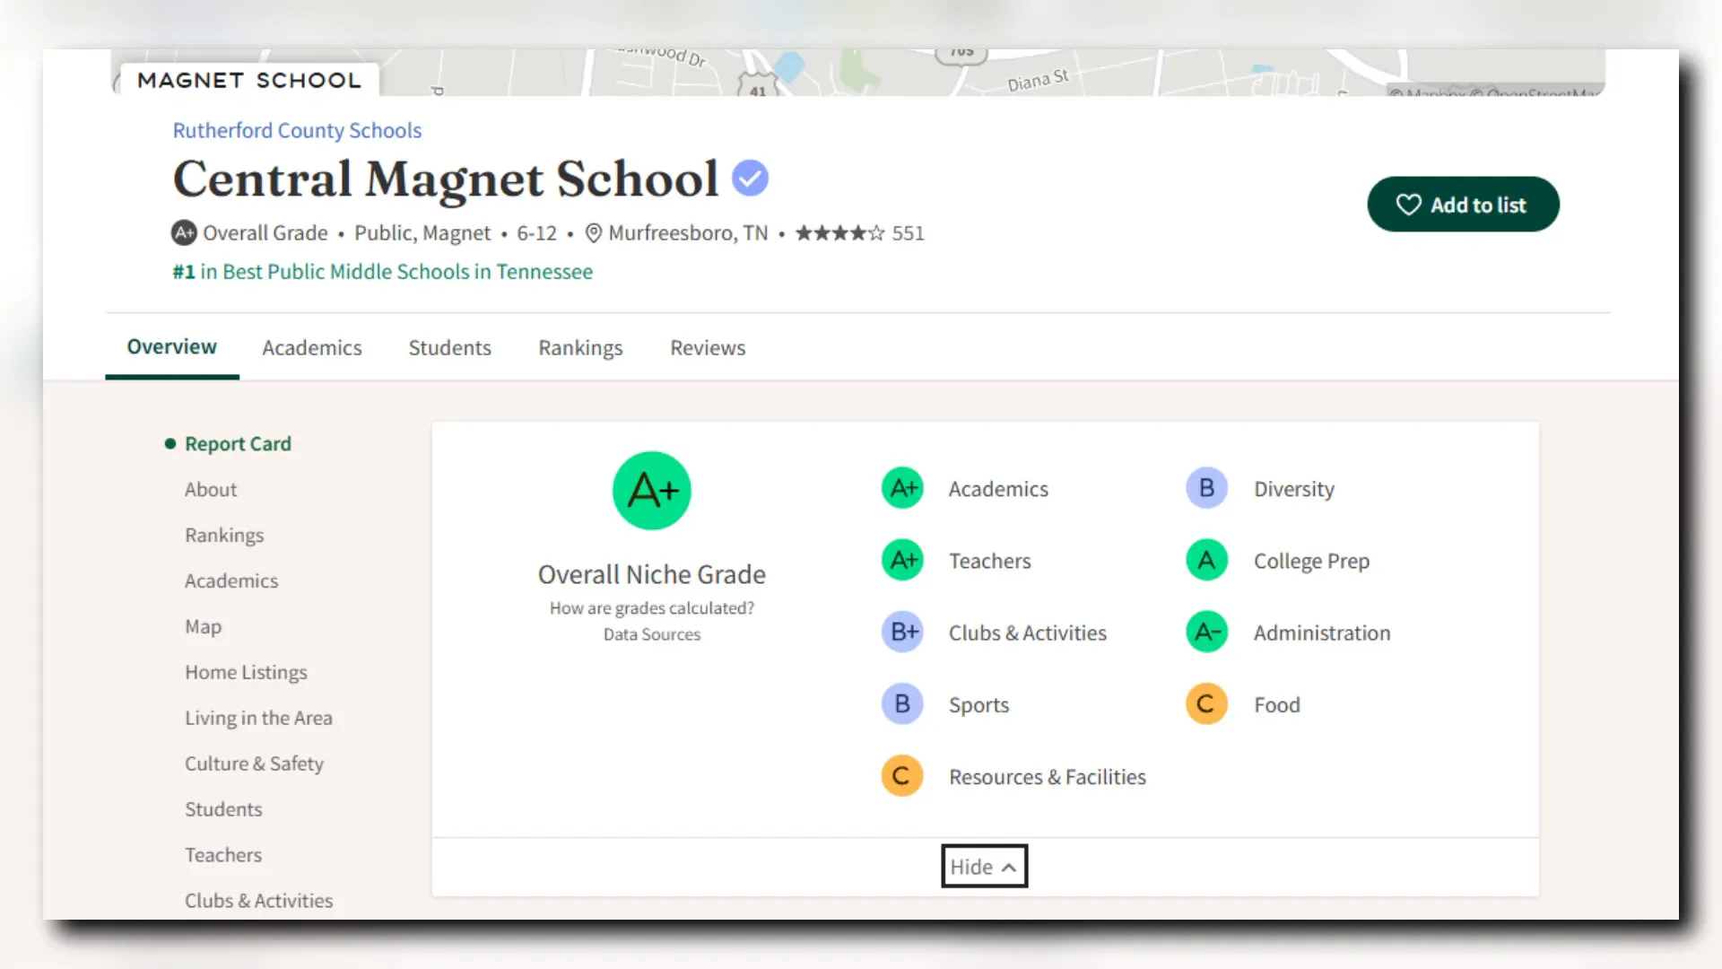1722x969 pixels.
Task: Click the location pin icon before Murfreesboro
Action: [593, 233]
